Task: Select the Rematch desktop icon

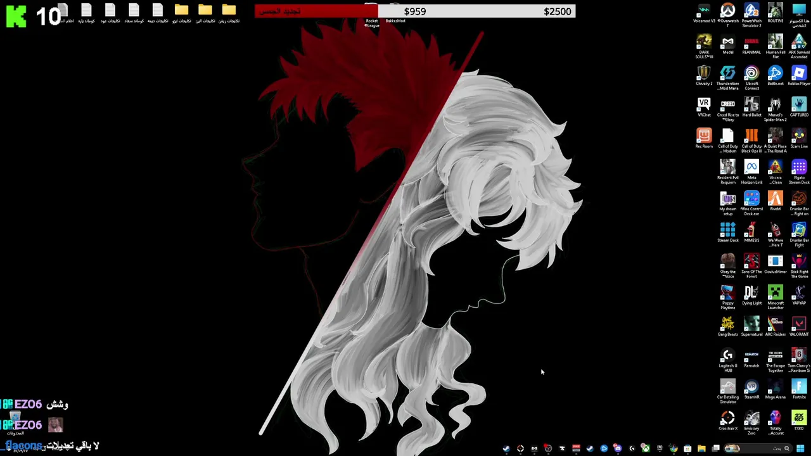Action: coord(751,358)
